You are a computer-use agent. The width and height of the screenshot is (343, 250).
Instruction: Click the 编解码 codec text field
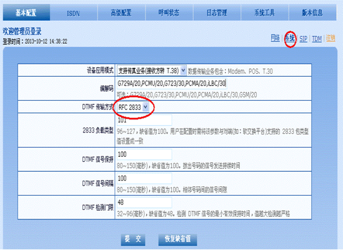click(172, 83)
